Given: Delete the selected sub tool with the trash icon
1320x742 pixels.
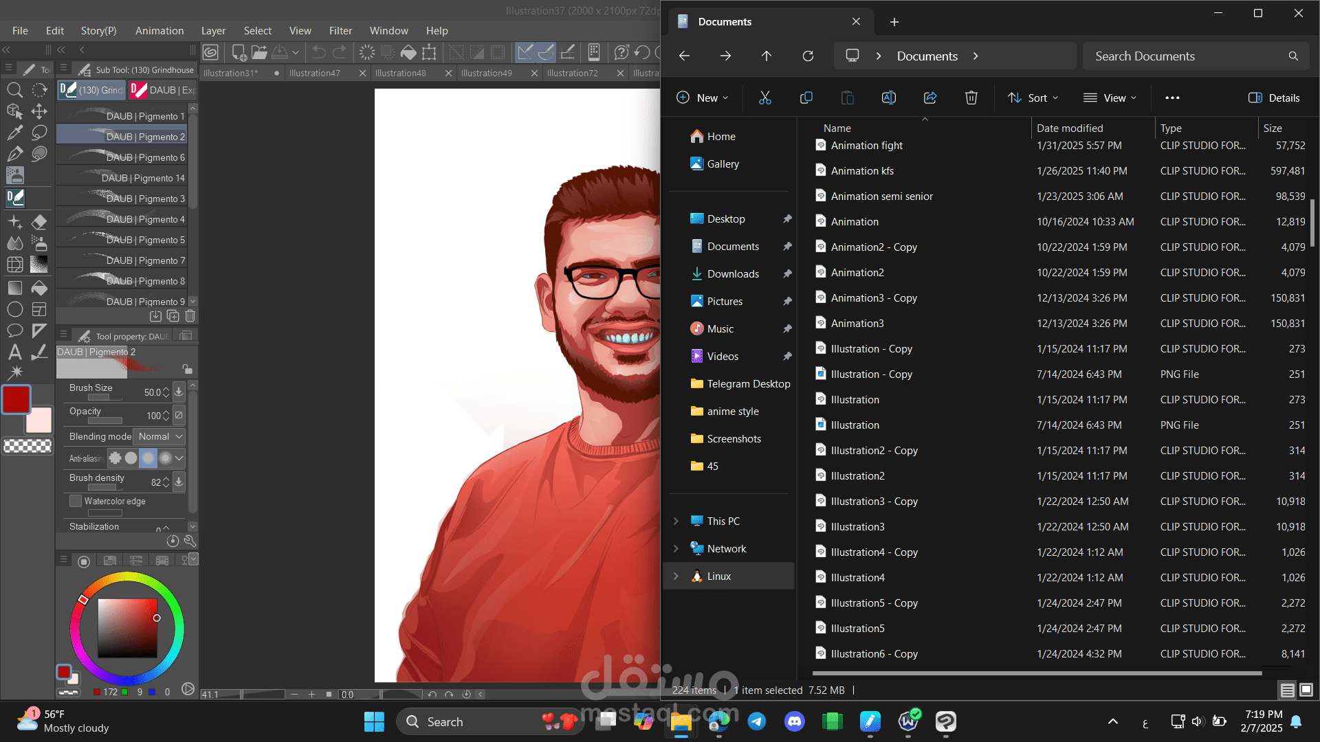Looking at the screenshot, I should tap(190, 316).
